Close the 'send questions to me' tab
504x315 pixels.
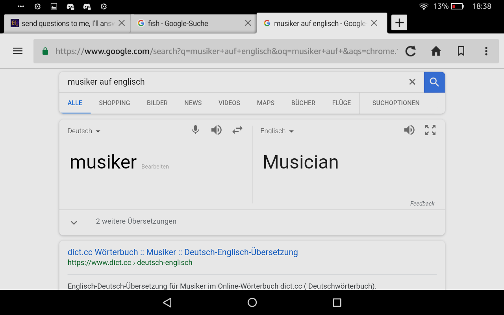(122, 23)
